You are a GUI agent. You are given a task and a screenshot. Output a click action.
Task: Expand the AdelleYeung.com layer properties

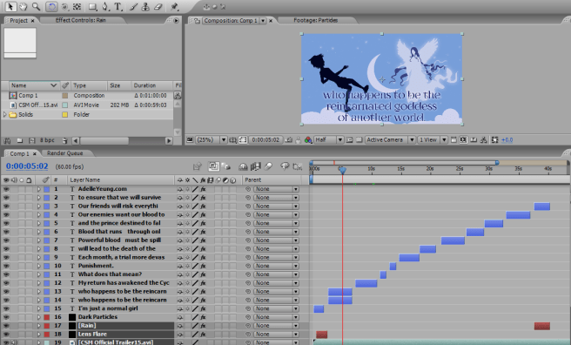point(38,189)
